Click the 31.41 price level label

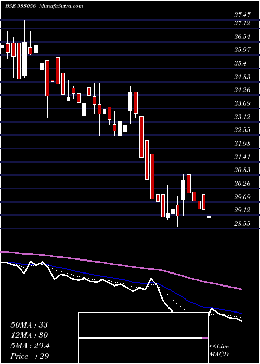point(242,157)
